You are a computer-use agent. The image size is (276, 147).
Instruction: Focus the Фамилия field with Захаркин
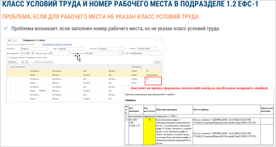(x=34, y=49)
